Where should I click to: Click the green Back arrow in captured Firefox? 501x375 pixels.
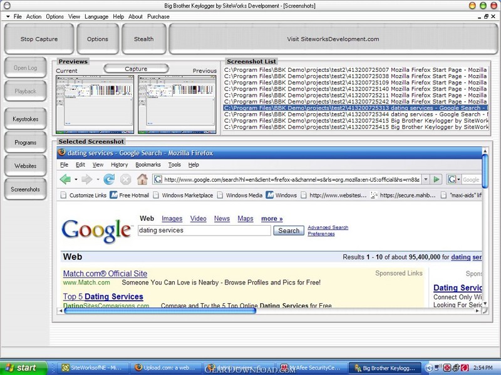coord(65,179)
